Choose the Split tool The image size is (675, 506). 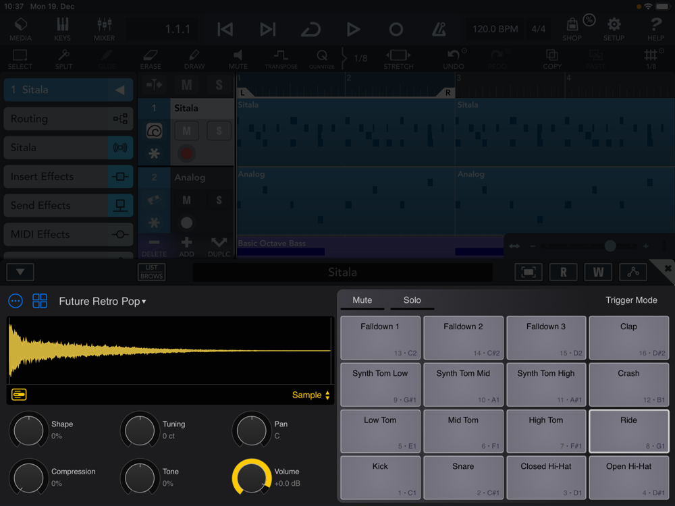pos(63,59)
